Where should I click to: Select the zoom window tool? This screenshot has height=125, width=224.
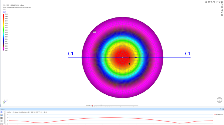tap(211, 2)
